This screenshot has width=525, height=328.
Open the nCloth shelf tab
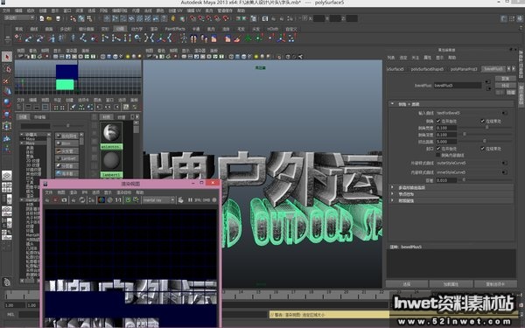click(272, 29)
